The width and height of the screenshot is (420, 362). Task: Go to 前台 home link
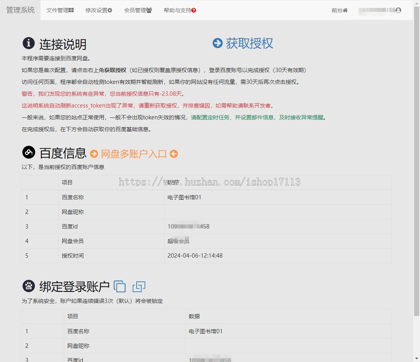339,10
